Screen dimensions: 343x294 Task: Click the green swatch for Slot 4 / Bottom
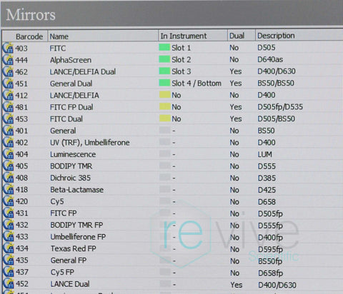164,83
